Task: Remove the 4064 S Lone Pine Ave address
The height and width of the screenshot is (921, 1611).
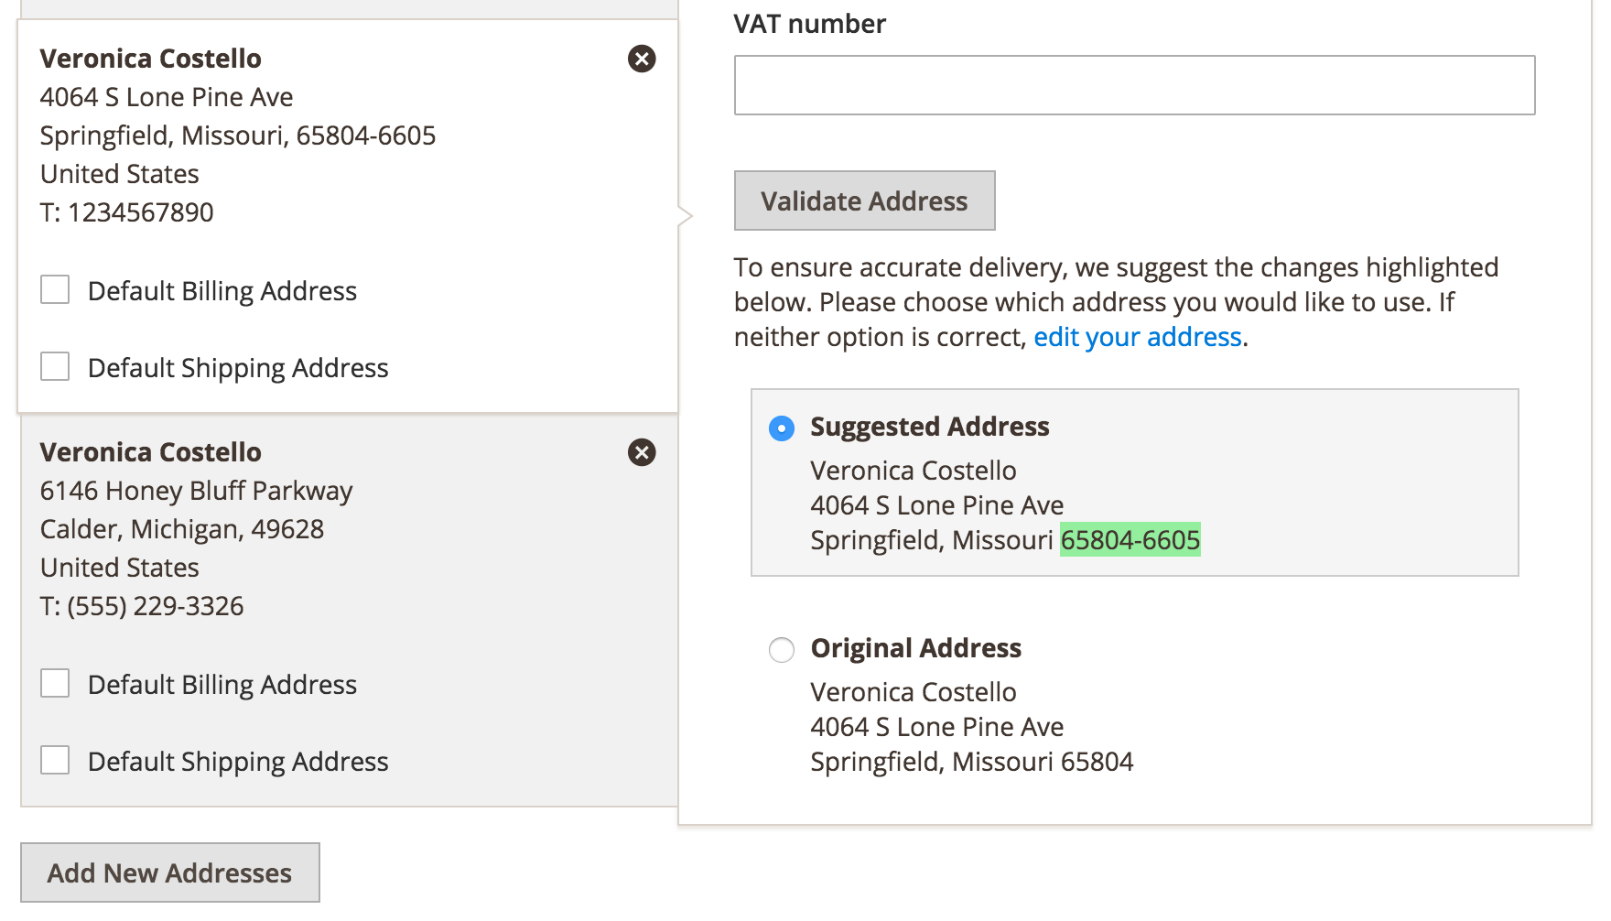Action: tap(642, 59)
